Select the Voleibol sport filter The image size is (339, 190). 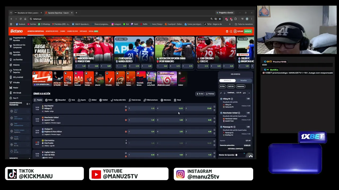[x=104, y=100]
